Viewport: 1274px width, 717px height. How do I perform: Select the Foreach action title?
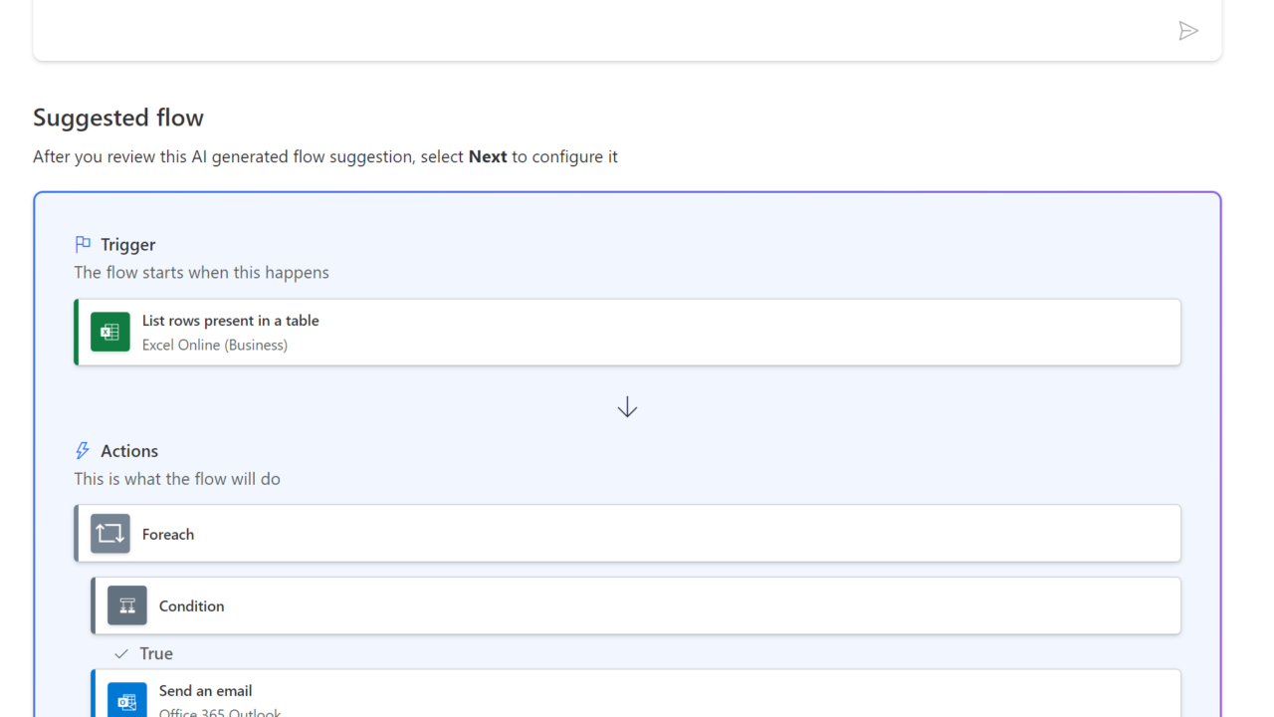(x=167, y=535)
